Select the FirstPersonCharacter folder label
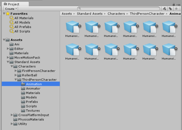Viewport: 182px width, 130px height. 39,71
